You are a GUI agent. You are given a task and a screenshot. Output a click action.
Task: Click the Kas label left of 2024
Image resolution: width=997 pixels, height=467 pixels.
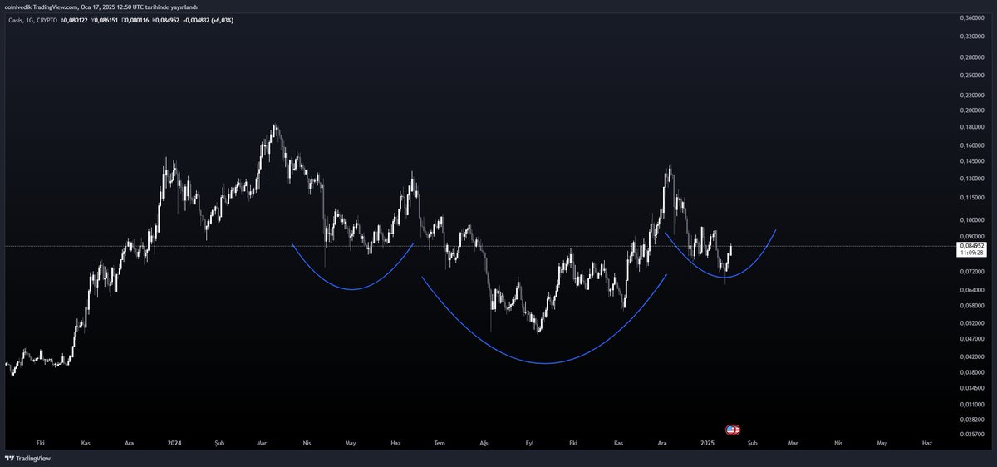(x=86, y=445)
